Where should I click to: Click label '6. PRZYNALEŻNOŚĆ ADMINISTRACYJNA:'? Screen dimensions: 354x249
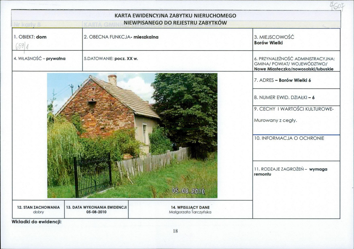coord(294,59)
